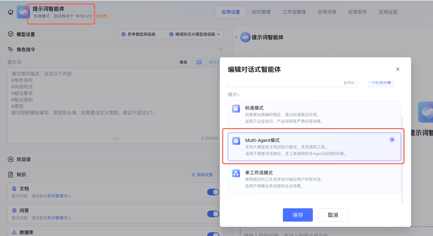The height and width of the screenshot is (236, 433).
Task: Toggle the 问答 knowledge switch
Action: click(x=213, y=214)
